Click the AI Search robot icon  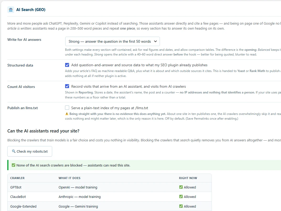point(11,10)
